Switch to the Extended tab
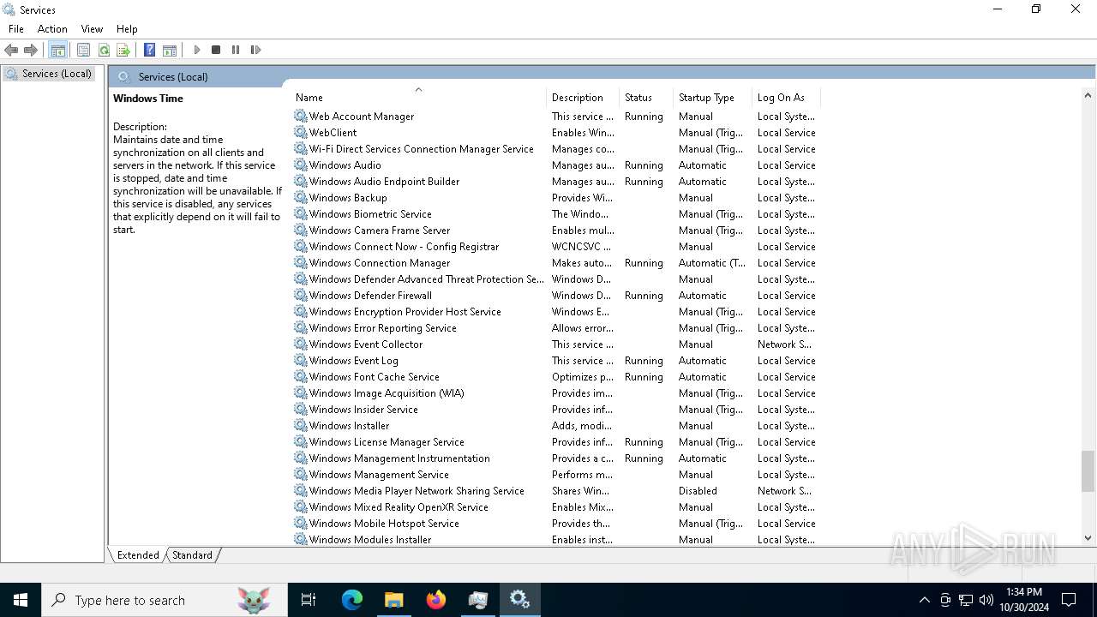1097x617 pixels. point(138,554)
